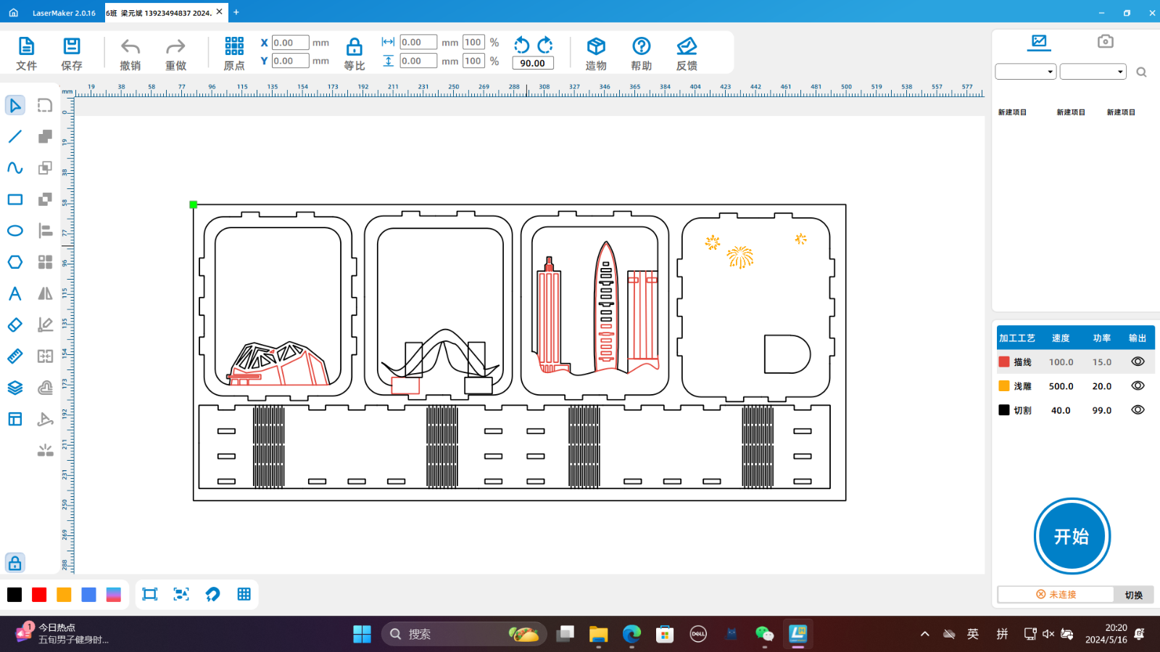Select the rectangle drawing tool

[15, 199]
